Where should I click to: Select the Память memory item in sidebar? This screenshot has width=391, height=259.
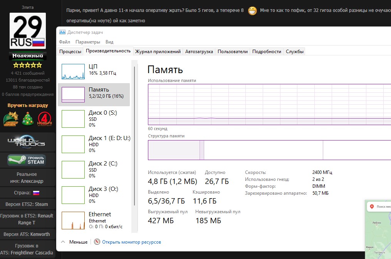click(x=94, y=95)
